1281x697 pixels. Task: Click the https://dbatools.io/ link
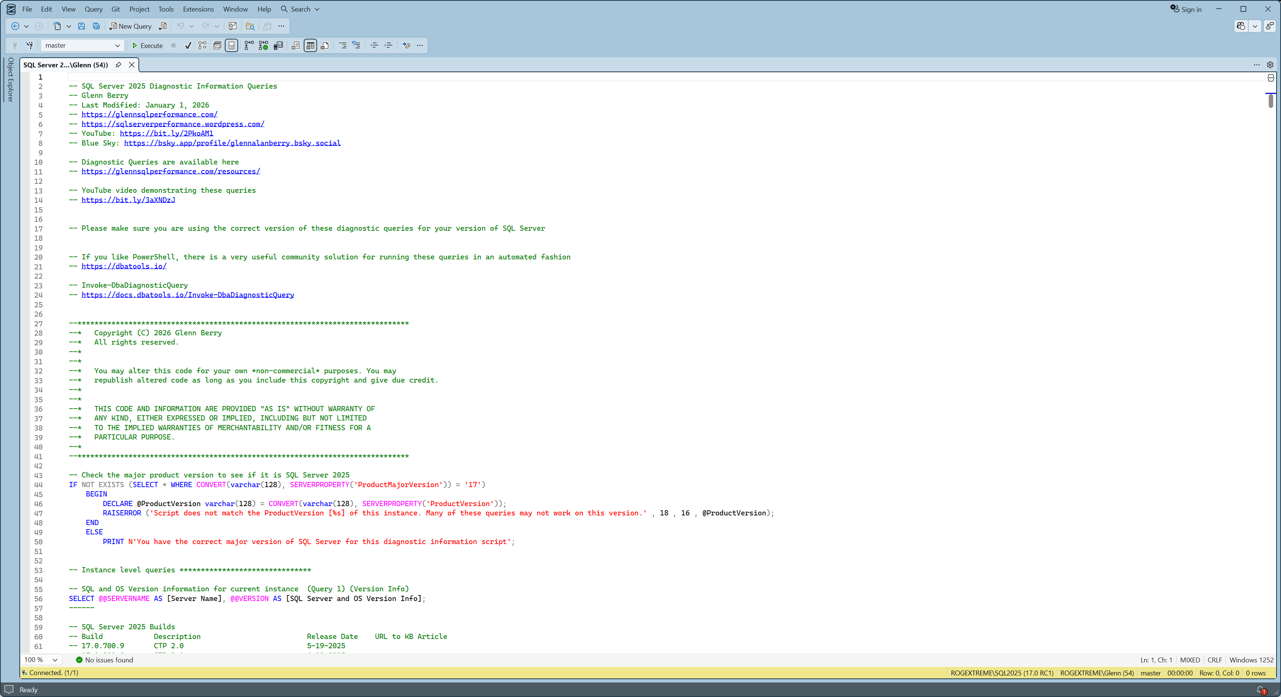coord(124,266)
